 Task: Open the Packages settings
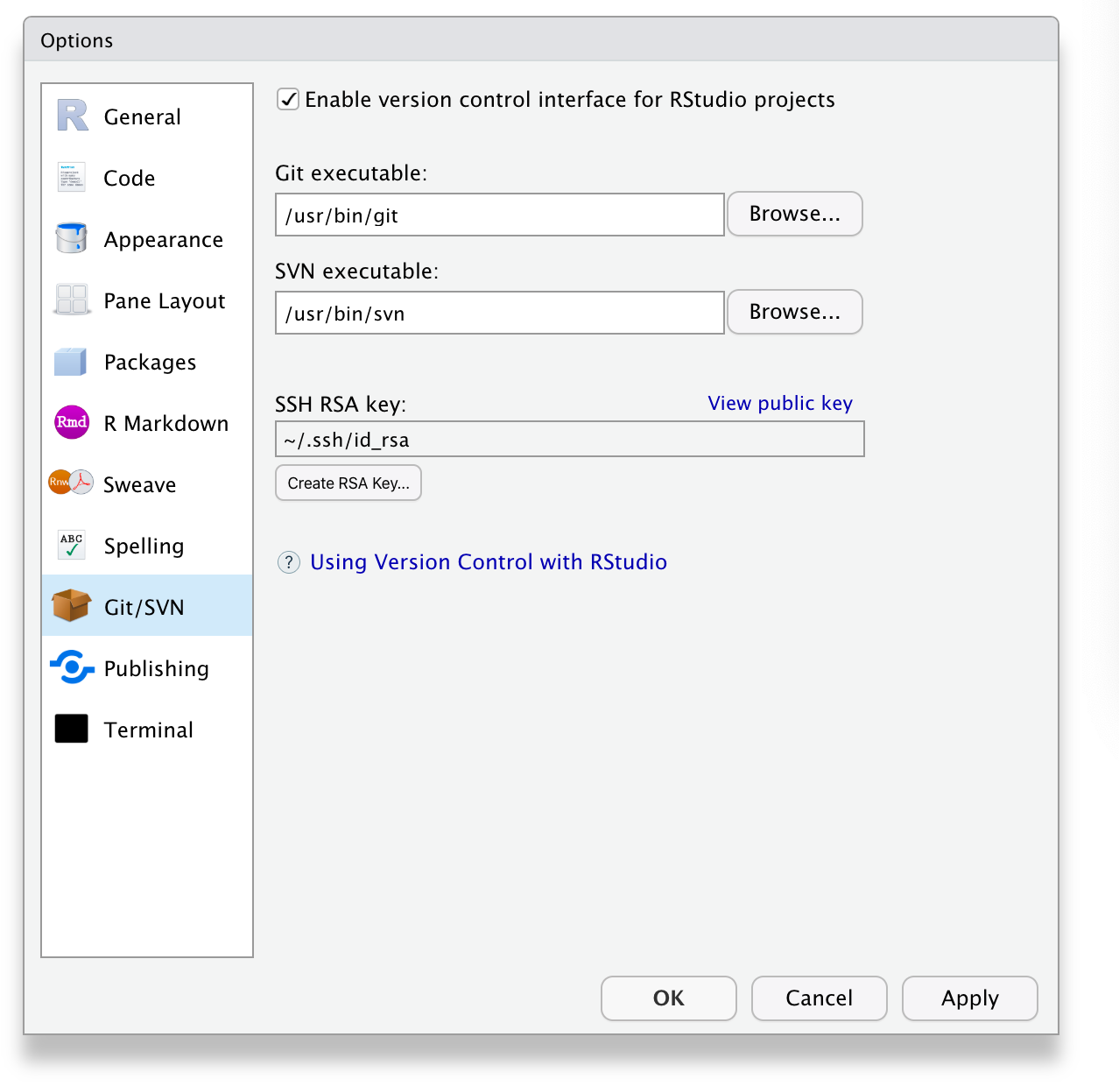(147, 361)
